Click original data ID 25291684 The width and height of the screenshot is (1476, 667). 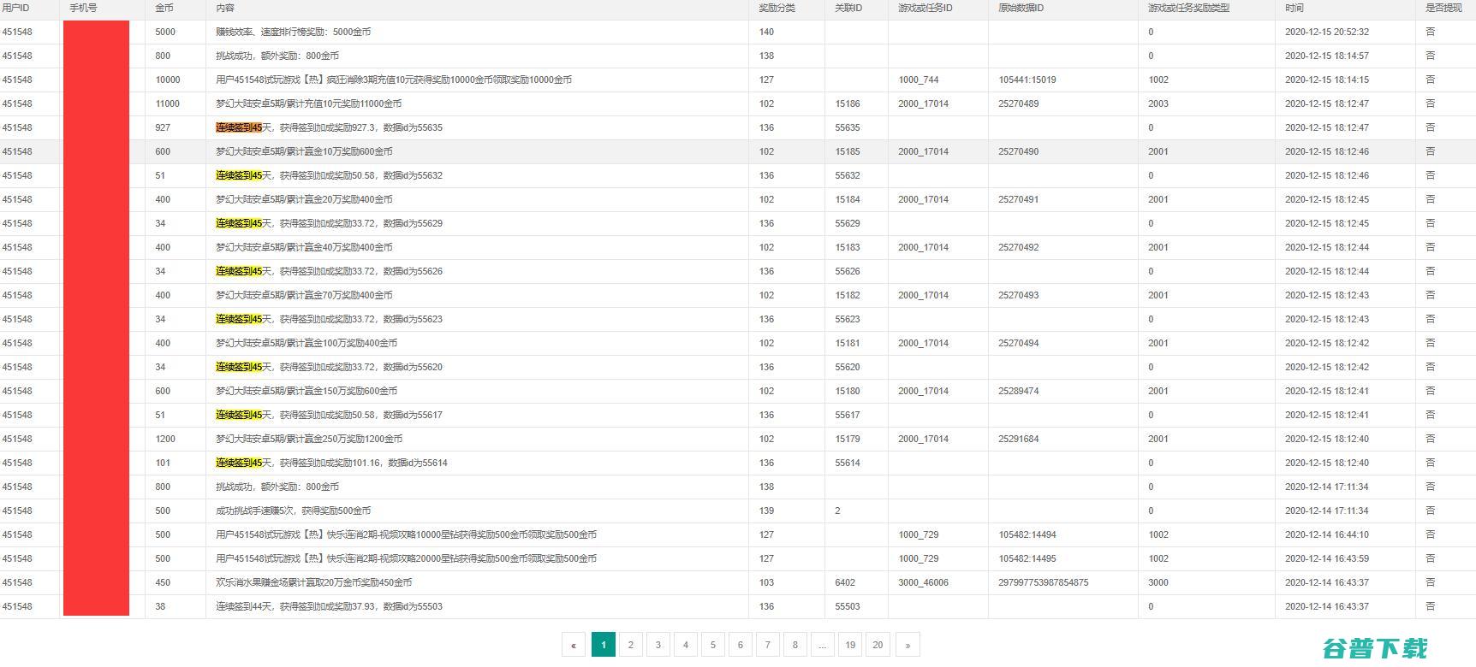tap(1019, 439)
